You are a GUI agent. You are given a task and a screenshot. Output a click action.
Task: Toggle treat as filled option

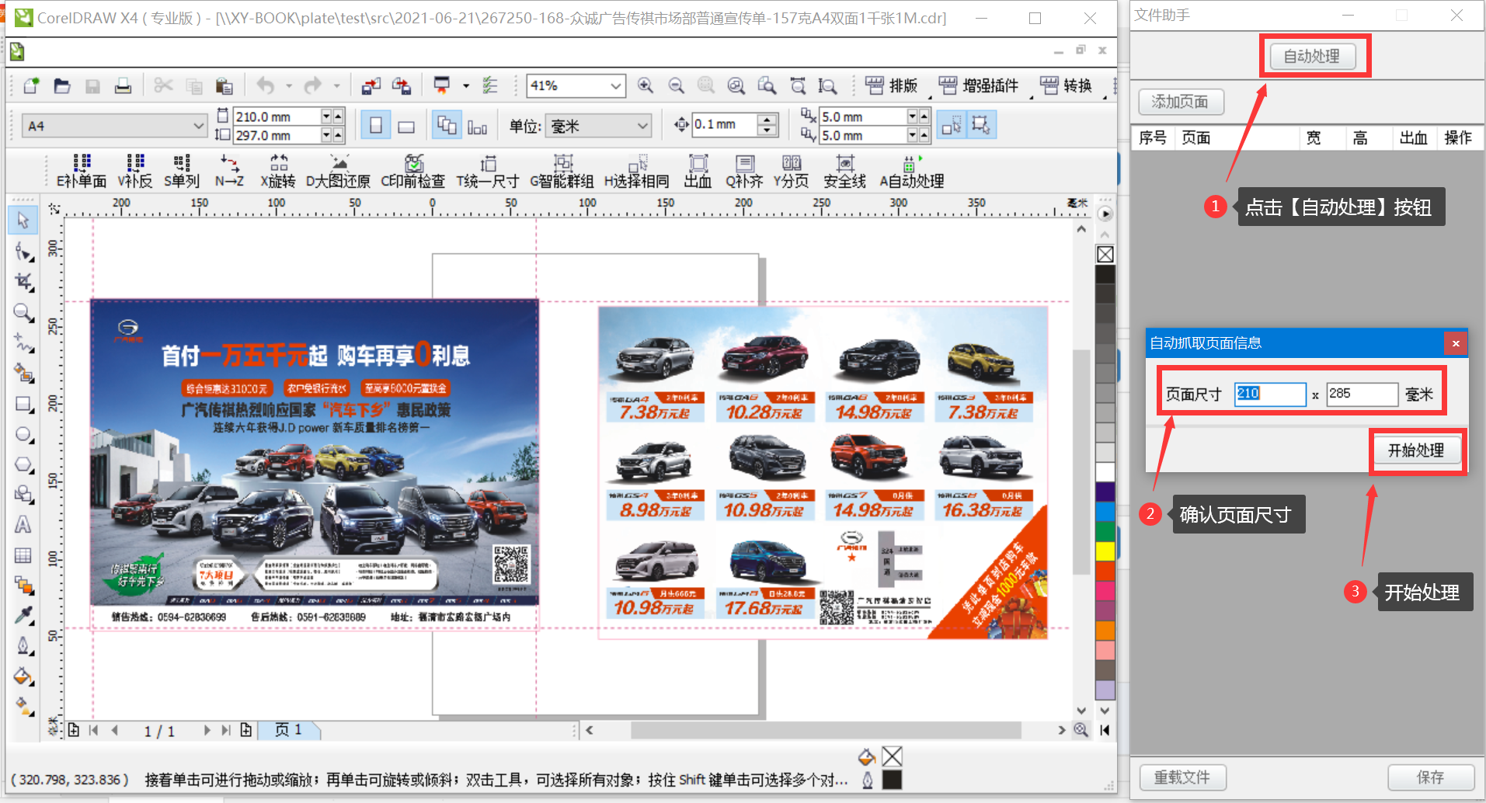tap(952, 125)
